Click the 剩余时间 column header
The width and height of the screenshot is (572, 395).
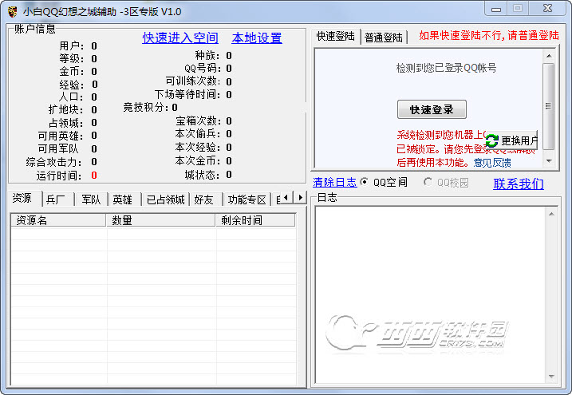255,220
